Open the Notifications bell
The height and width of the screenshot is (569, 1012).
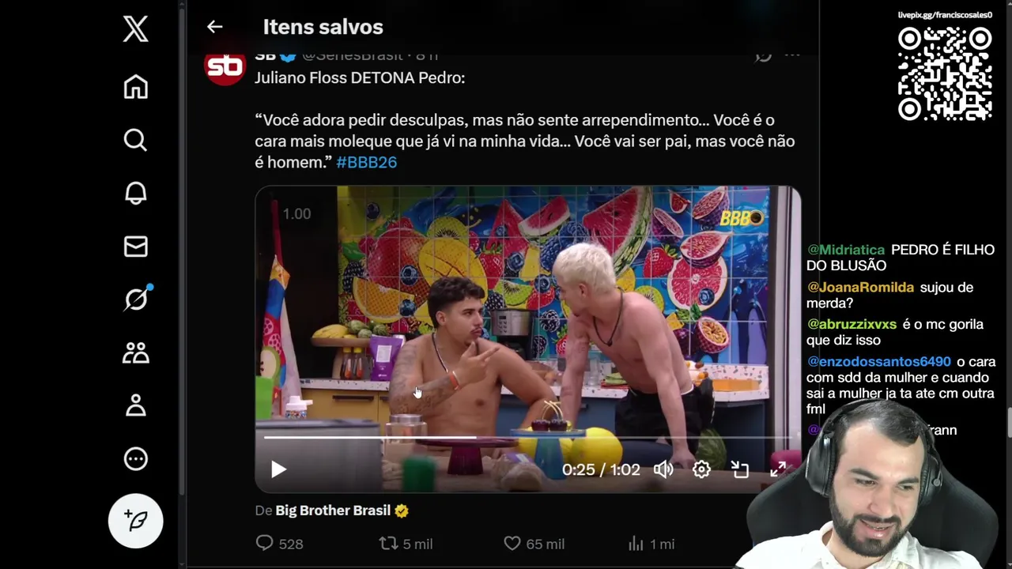[x=136, y=193]
